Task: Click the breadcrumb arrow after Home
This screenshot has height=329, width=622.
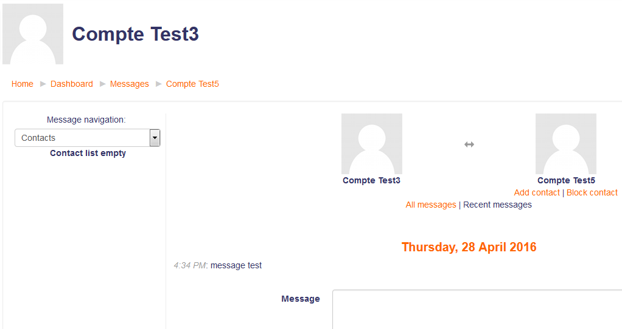Action: [43, 84]
